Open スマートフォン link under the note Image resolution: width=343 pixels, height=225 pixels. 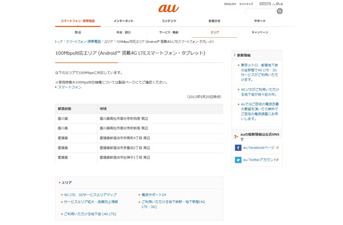(x=70, y=87)
